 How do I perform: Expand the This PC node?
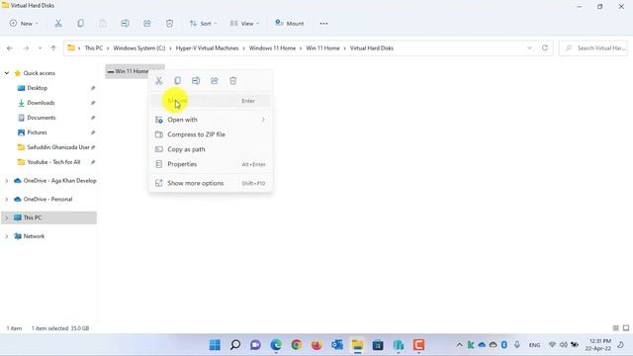pyautogui.click(x=7, y=218)
